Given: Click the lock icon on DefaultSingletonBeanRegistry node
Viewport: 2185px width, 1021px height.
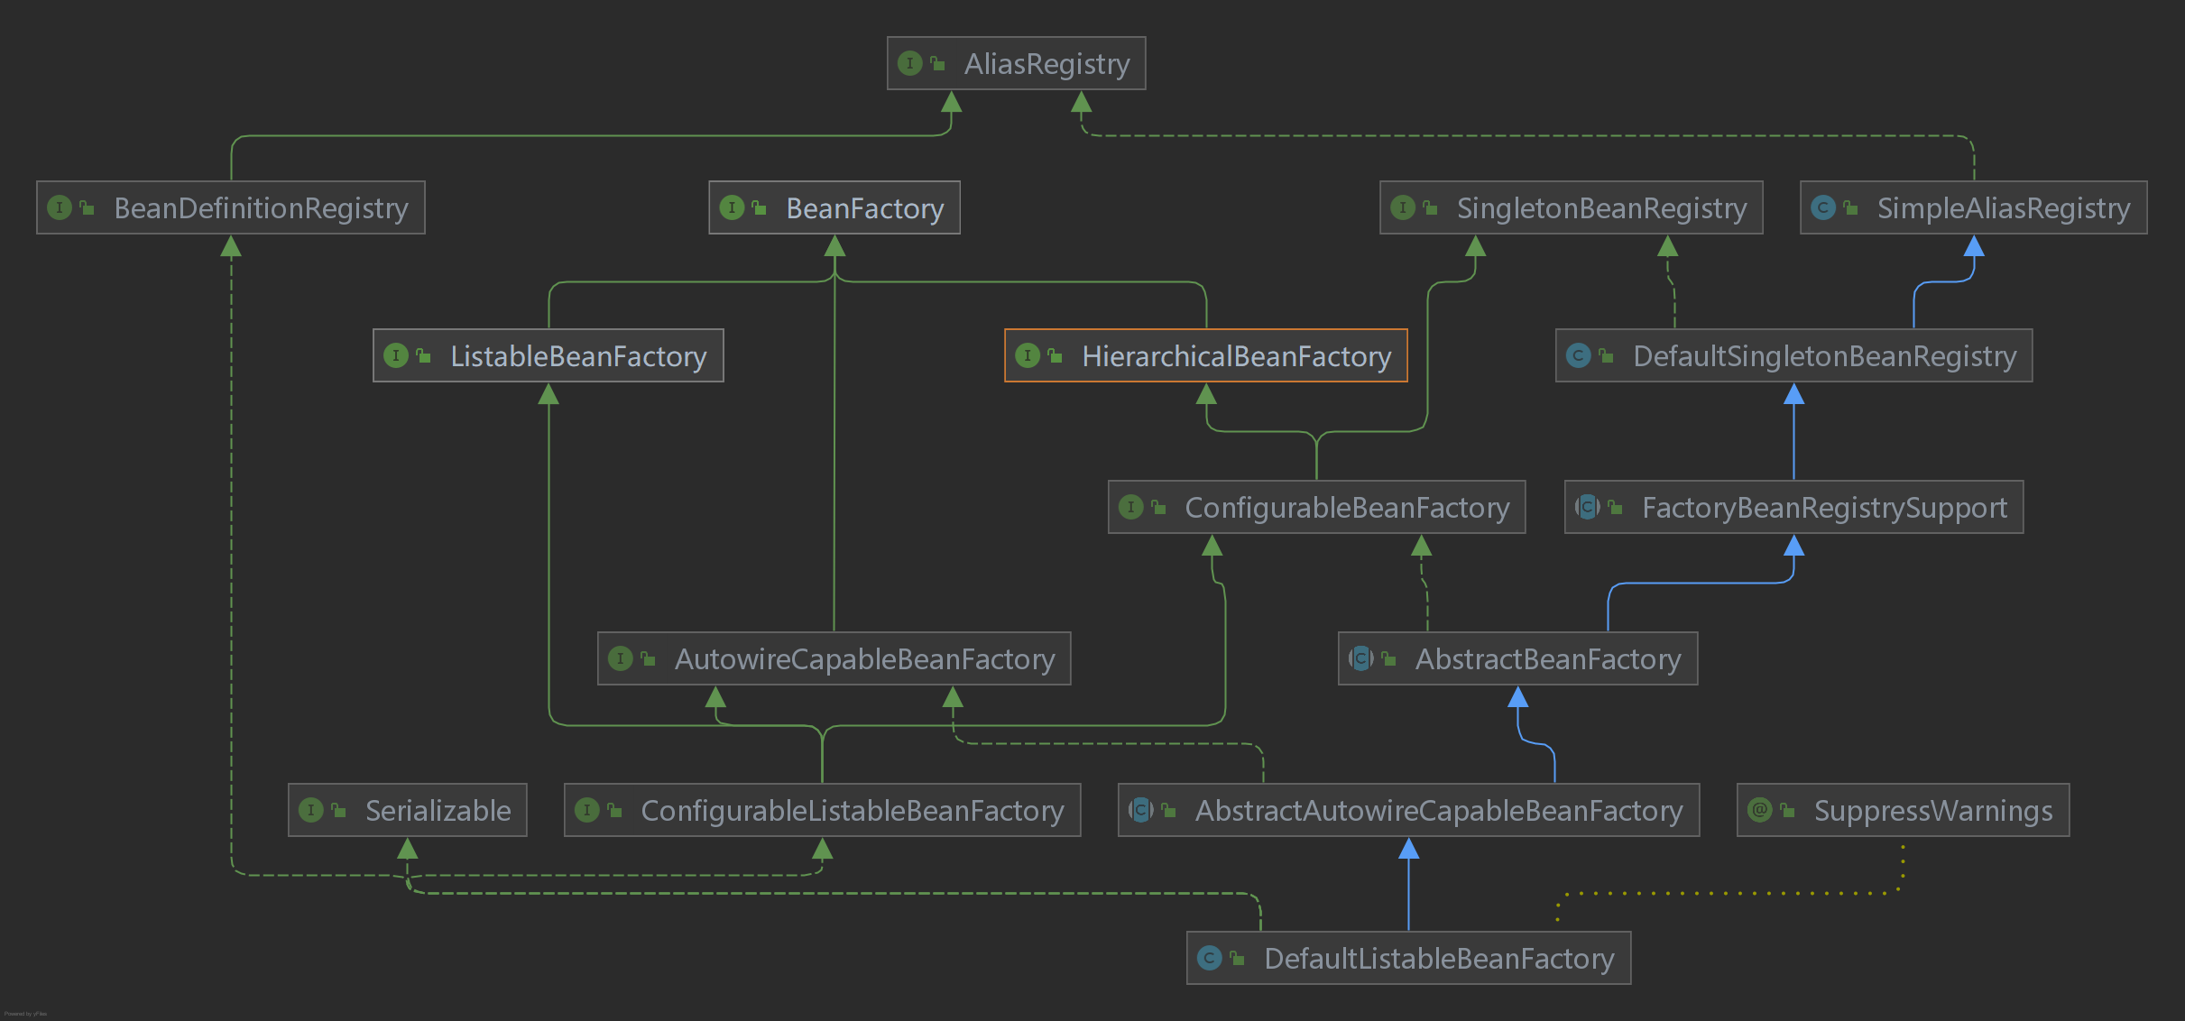Looking at the screenshot, I should coord(1607,355).
